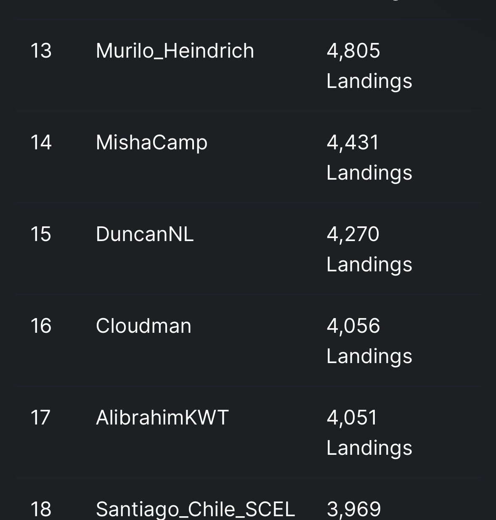Click the rank number 13
This screenshot has height=520, width=496.
41,51
